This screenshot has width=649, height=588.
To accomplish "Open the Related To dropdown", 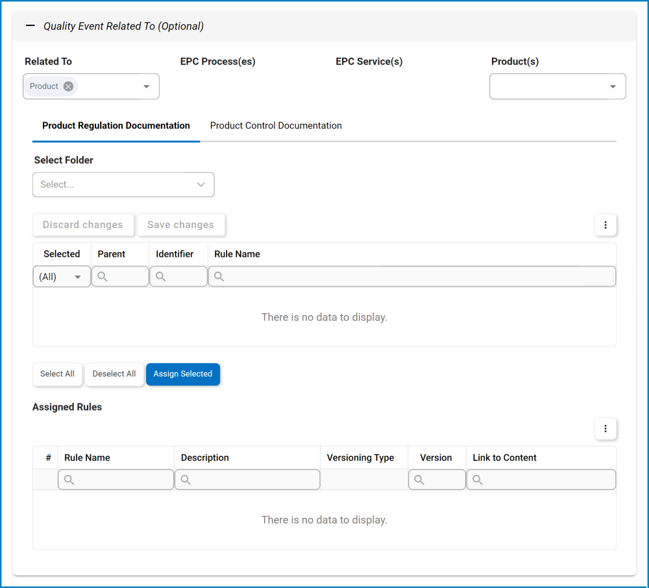I will pos(147,86).
